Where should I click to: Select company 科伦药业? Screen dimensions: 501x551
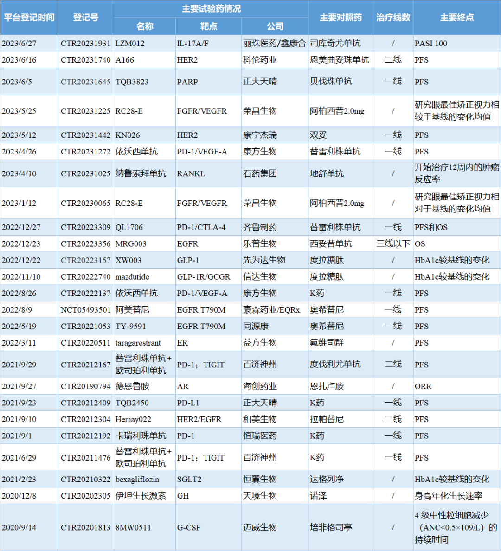[x=260, y=60]
